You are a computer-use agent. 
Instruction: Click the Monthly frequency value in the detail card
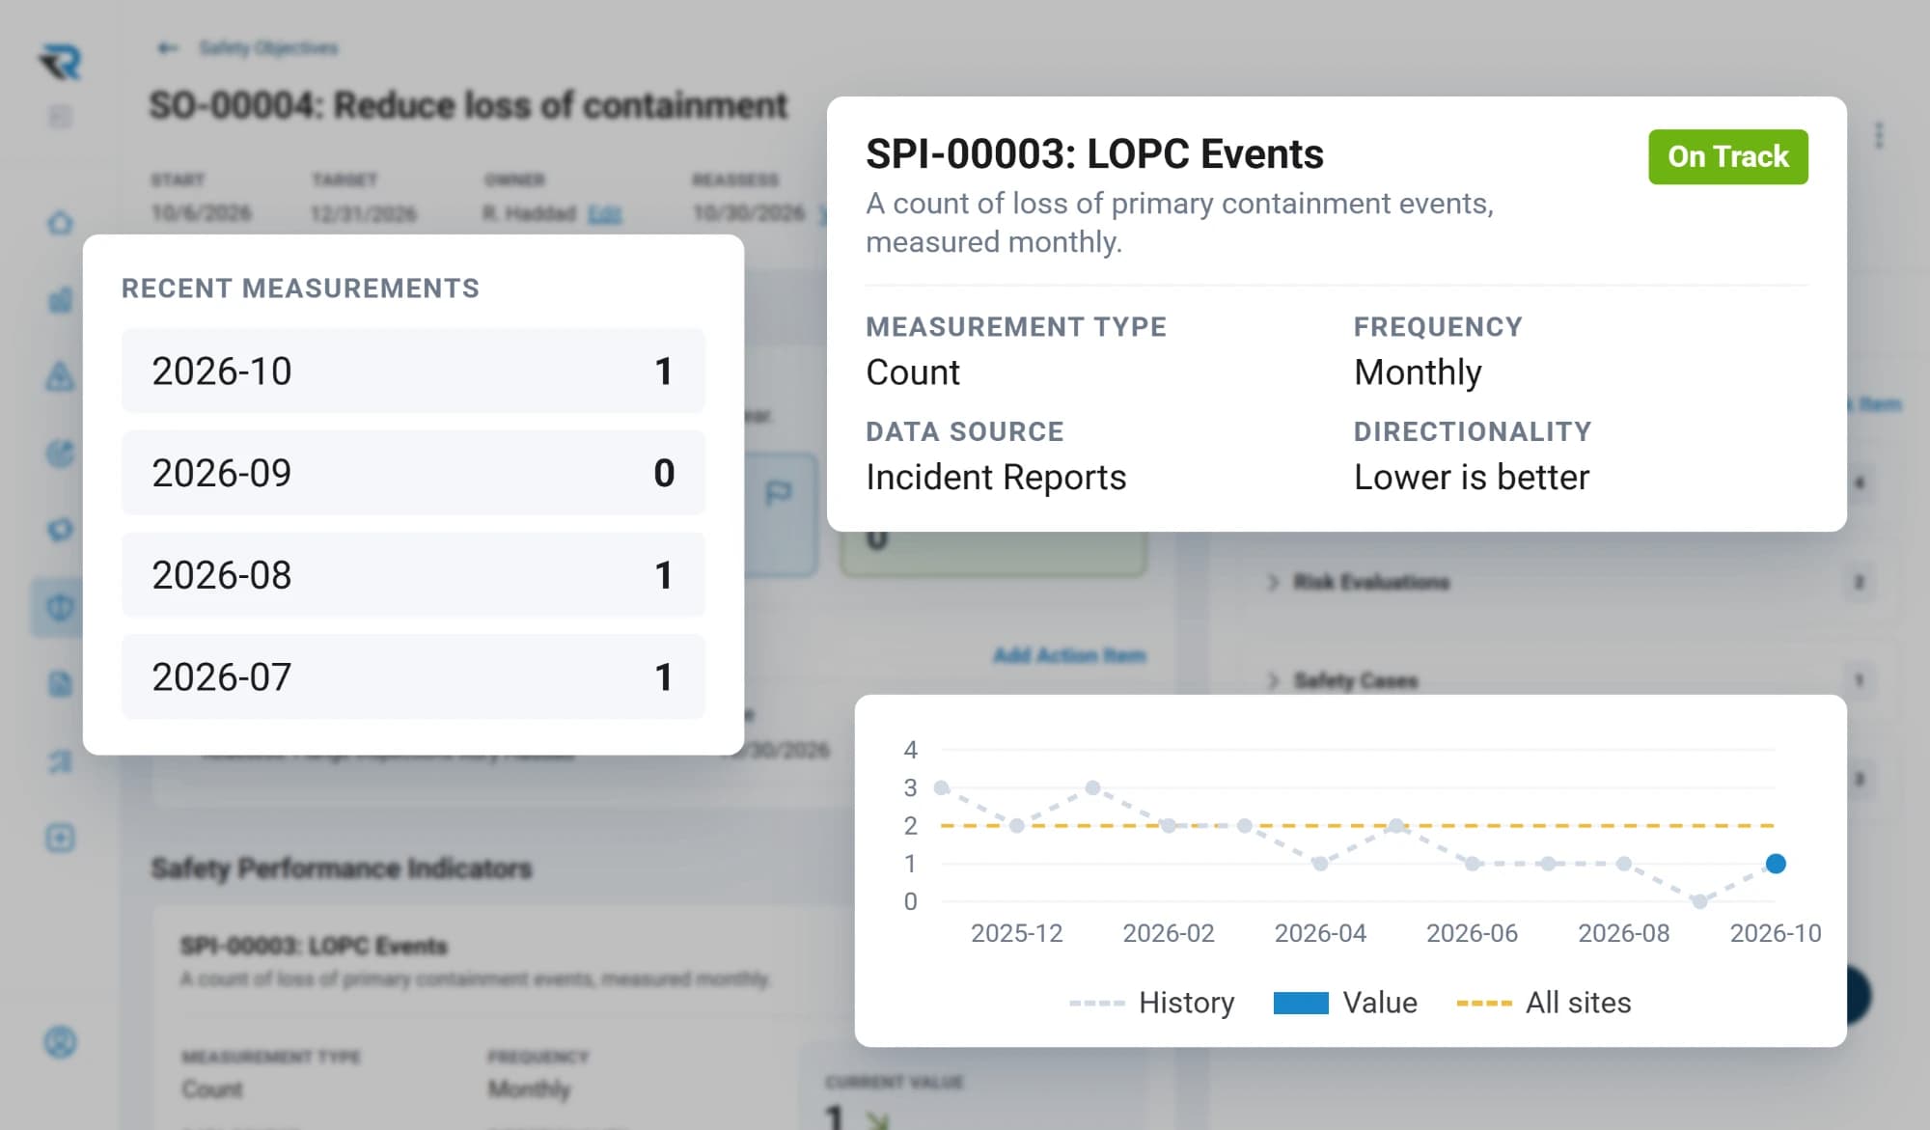[1418, 372]
